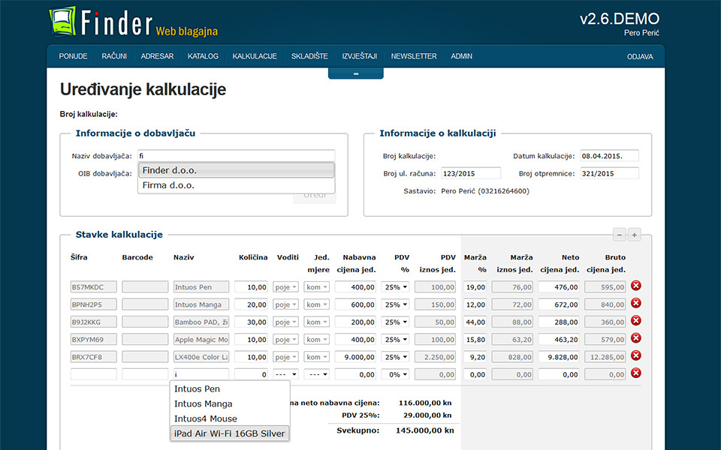This screenshot has height=450, width=721.
Task: Remove the Intuos Manga row using red X
Action: [x=635, y=303]
